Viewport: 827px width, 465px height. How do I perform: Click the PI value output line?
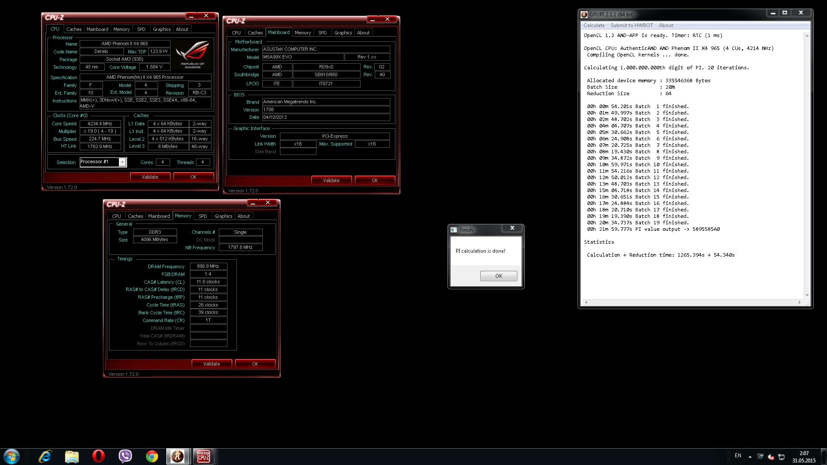tap(653, 229)
